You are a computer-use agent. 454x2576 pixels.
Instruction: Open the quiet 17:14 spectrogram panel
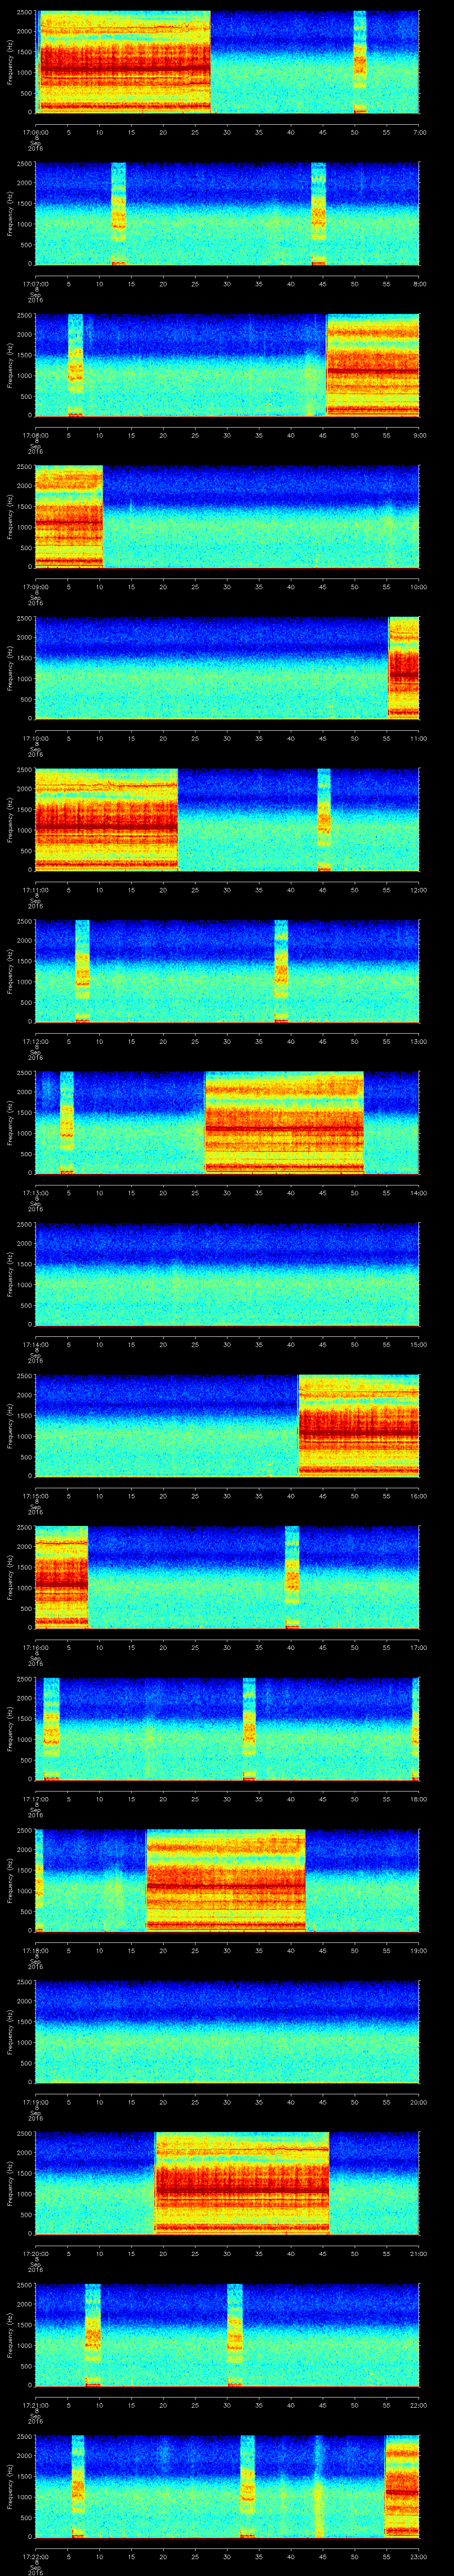pos(227,1273)
